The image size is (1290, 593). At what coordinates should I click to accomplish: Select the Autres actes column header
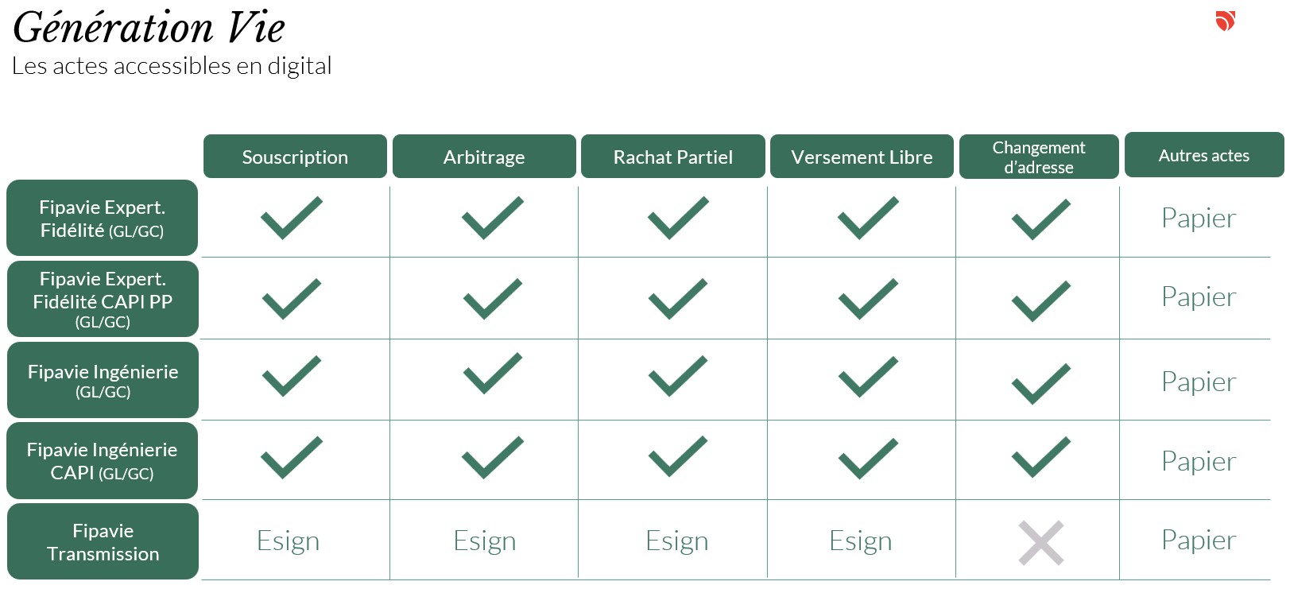(x=1204, y=155)
